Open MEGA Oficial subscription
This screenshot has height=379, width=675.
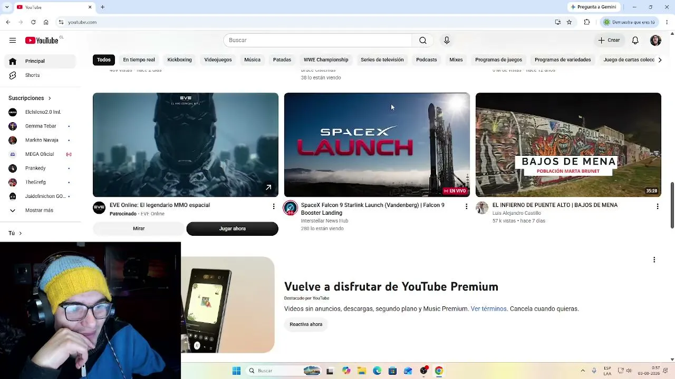(40, 154)
